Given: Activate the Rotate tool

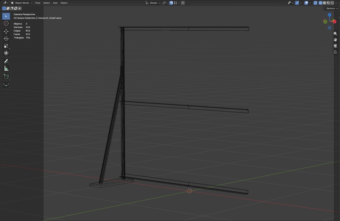Looking at the screenshot, I should point(6,38).
